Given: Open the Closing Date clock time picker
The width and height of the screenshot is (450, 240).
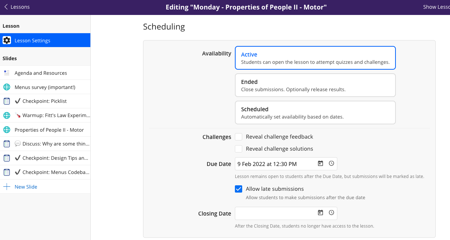Looking at the screenshot, I should pyautogui.click(x=331, y=213).
